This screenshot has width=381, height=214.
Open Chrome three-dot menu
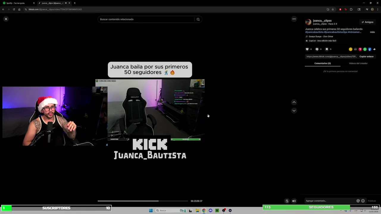pyautogui.click(x=377, y=9)
